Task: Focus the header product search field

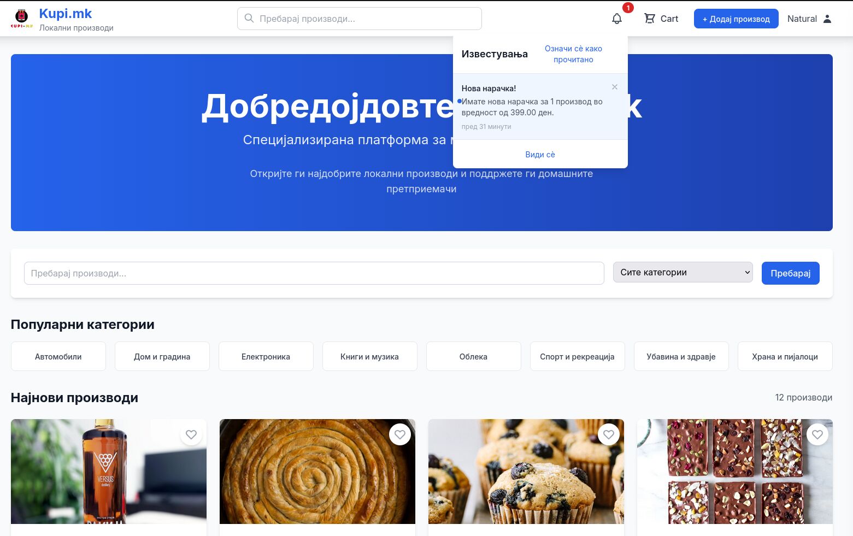Action: point(366,19)
